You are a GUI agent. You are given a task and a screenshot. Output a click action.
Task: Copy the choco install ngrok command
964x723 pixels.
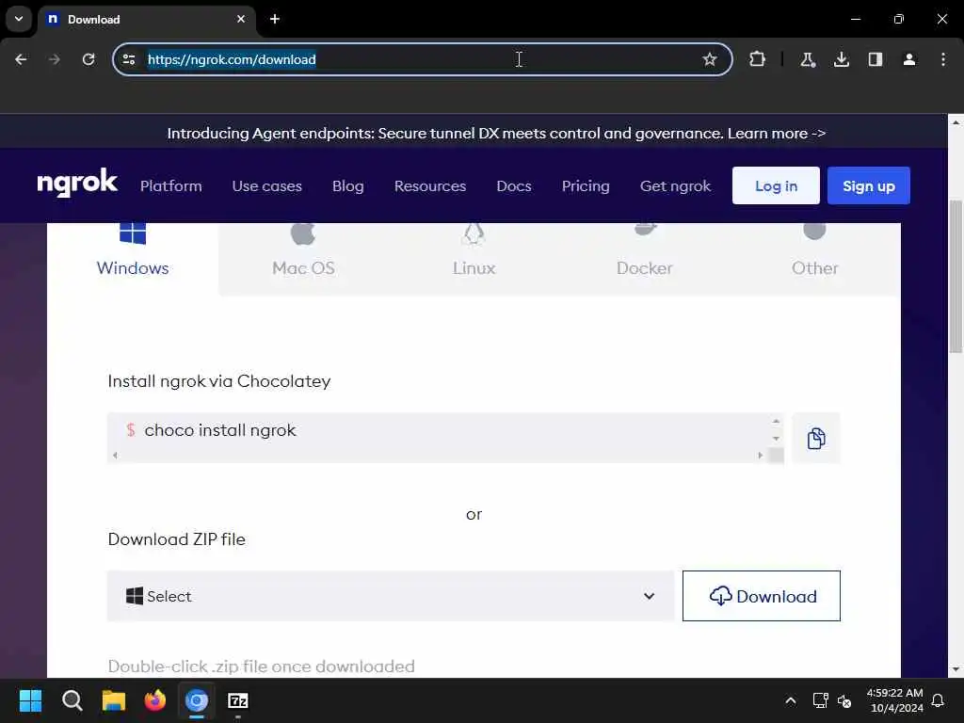pos(816,439)
